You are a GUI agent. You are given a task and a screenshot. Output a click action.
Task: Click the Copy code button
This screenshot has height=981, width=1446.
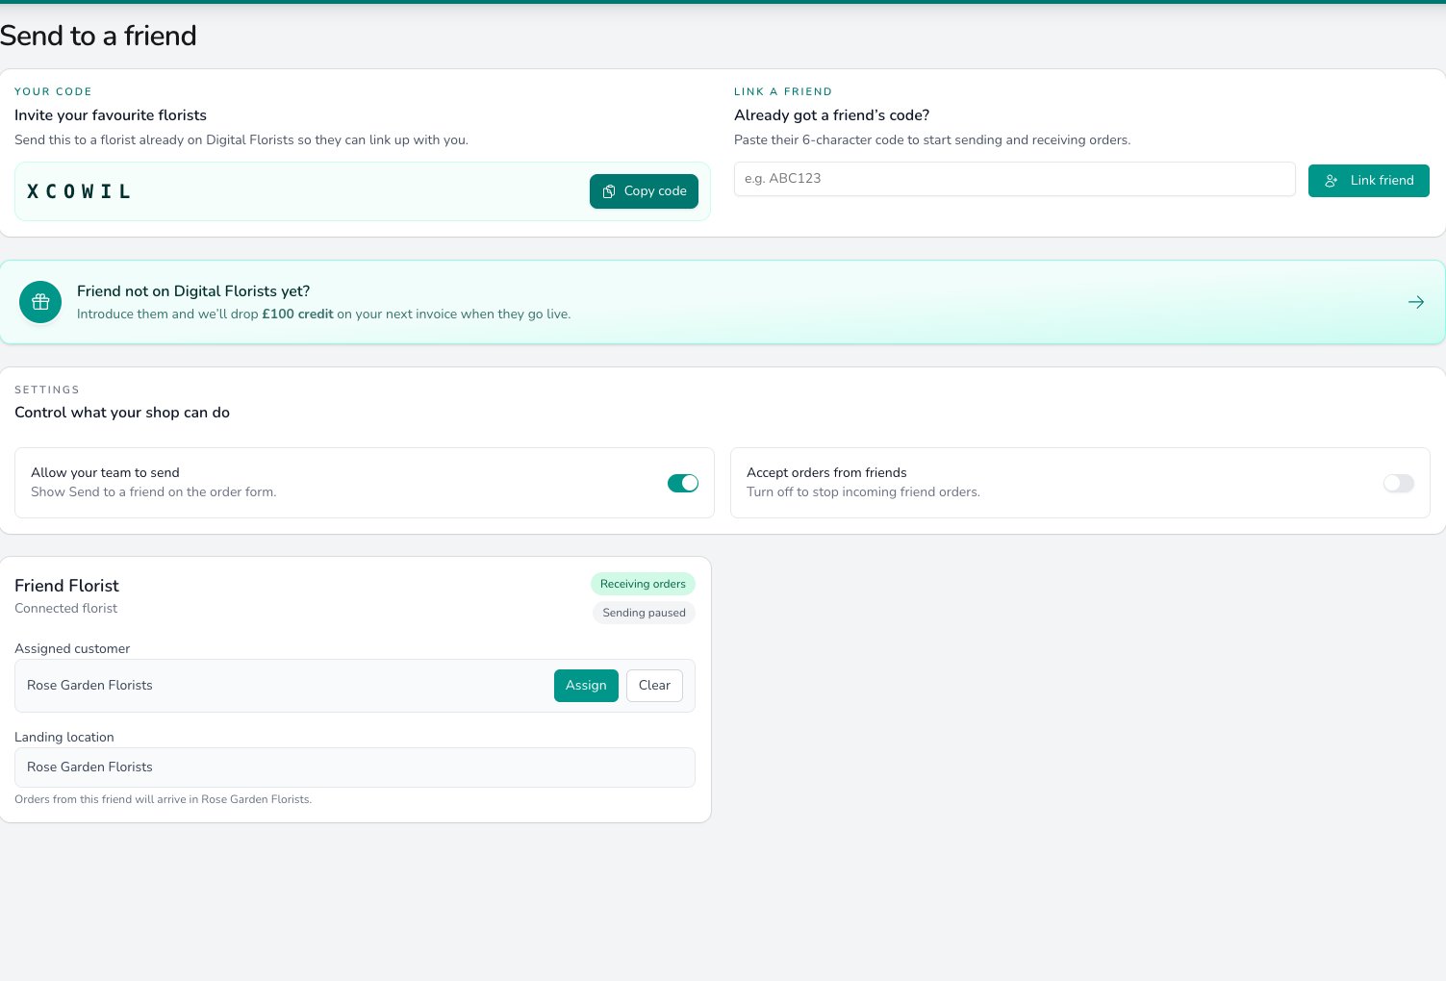pyautogui.click(x=644, y=191)
